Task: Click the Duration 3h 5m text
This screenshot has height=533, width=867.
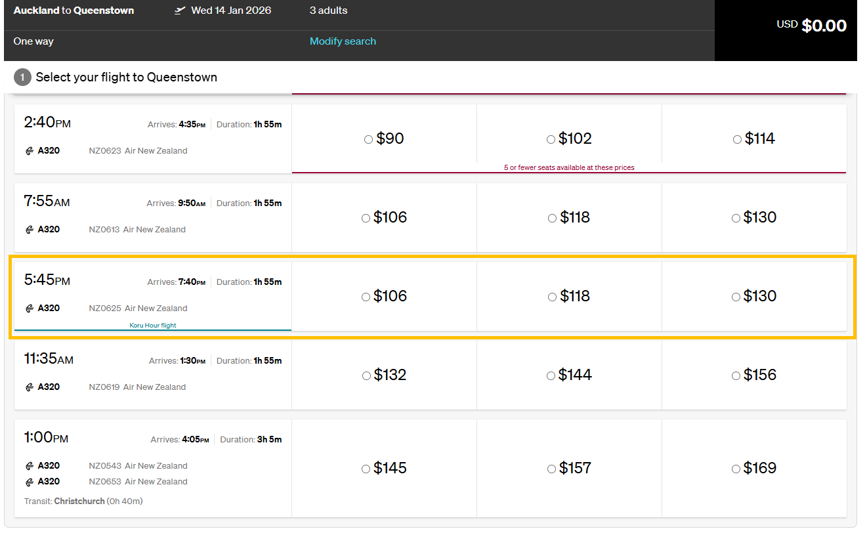Action: (251, 440)
